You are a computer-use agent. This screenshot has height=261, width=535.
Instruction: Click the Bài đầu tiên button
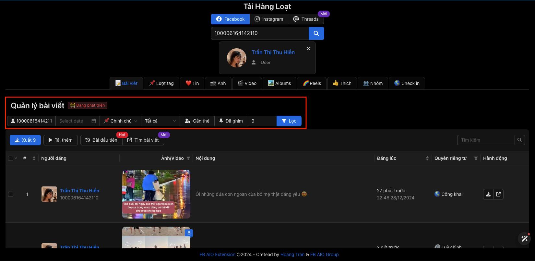(101, 140)
